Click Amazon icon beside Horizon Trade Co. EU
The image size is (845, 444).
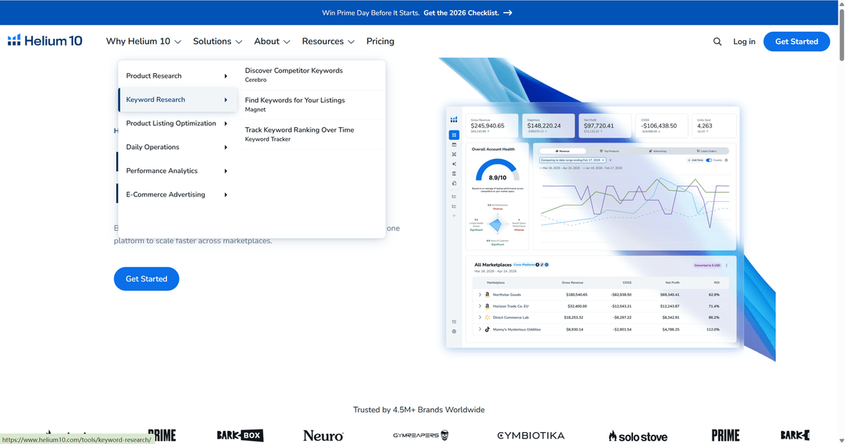(x=487, y=306)
